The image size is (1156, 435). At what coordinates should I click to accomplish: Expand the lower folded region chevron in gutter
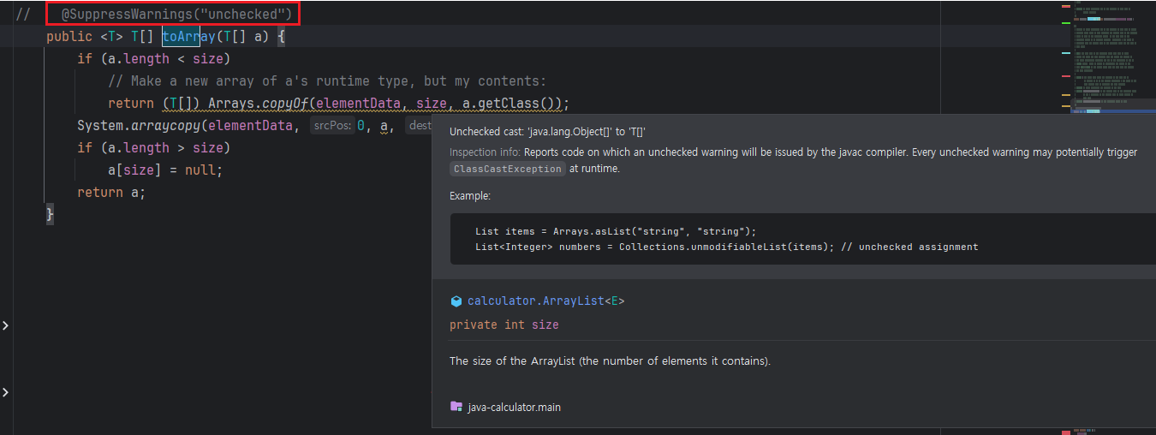coord(6,392)
